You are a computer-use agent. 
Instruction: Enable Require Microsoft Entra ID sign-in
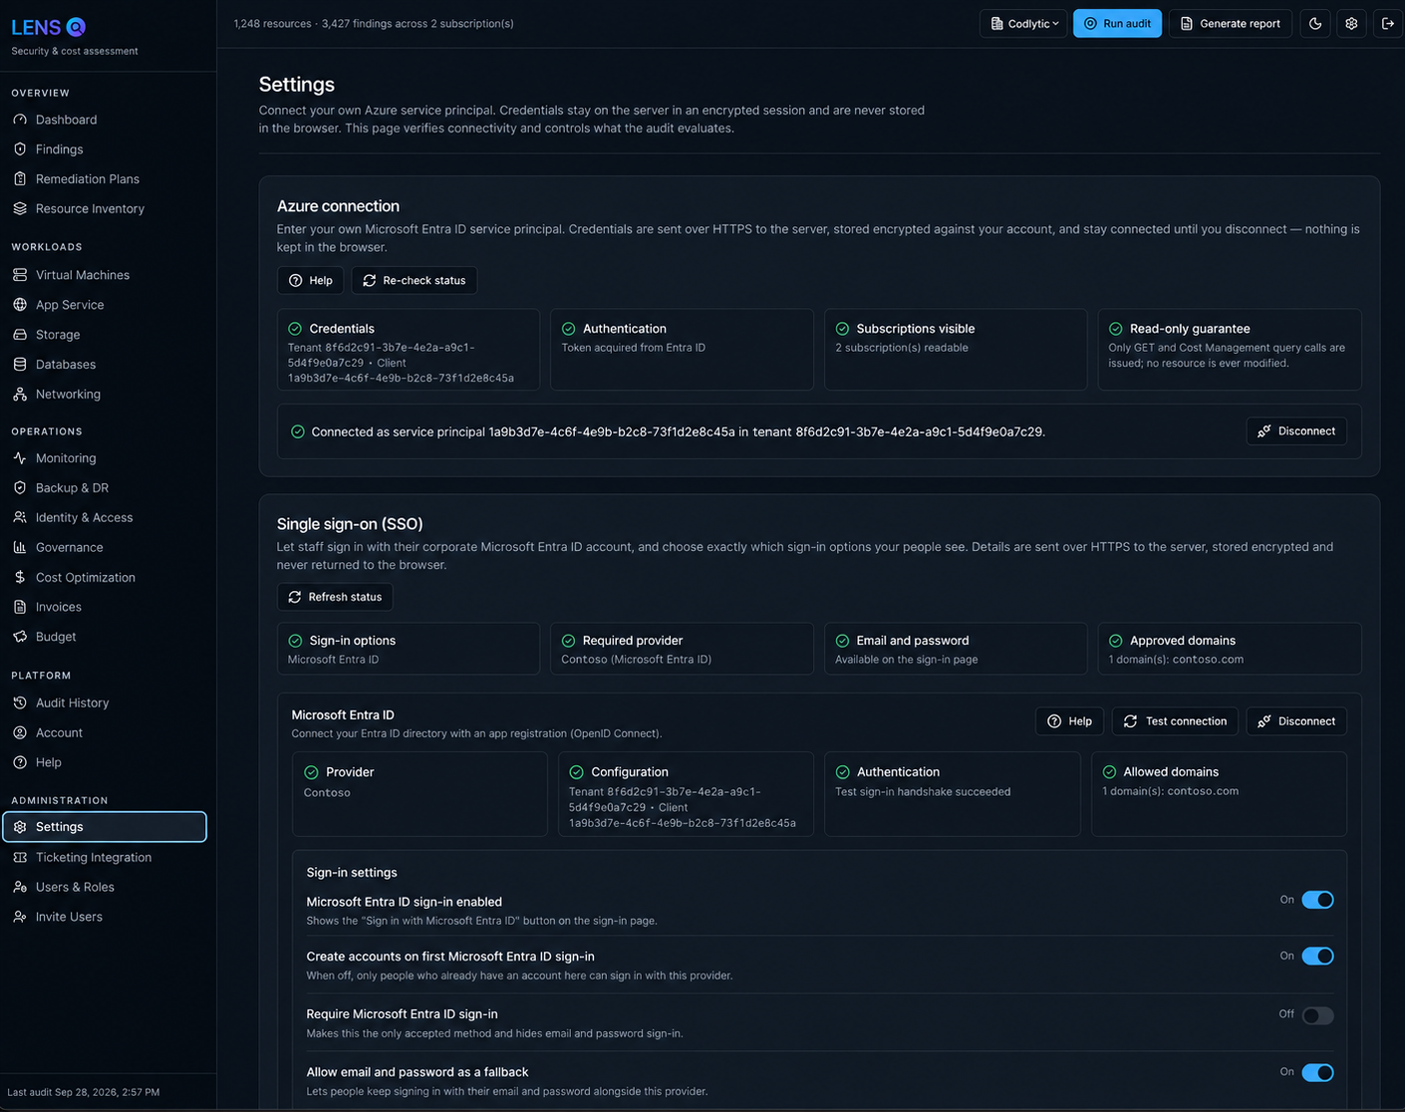(x=1317, y=1016)
